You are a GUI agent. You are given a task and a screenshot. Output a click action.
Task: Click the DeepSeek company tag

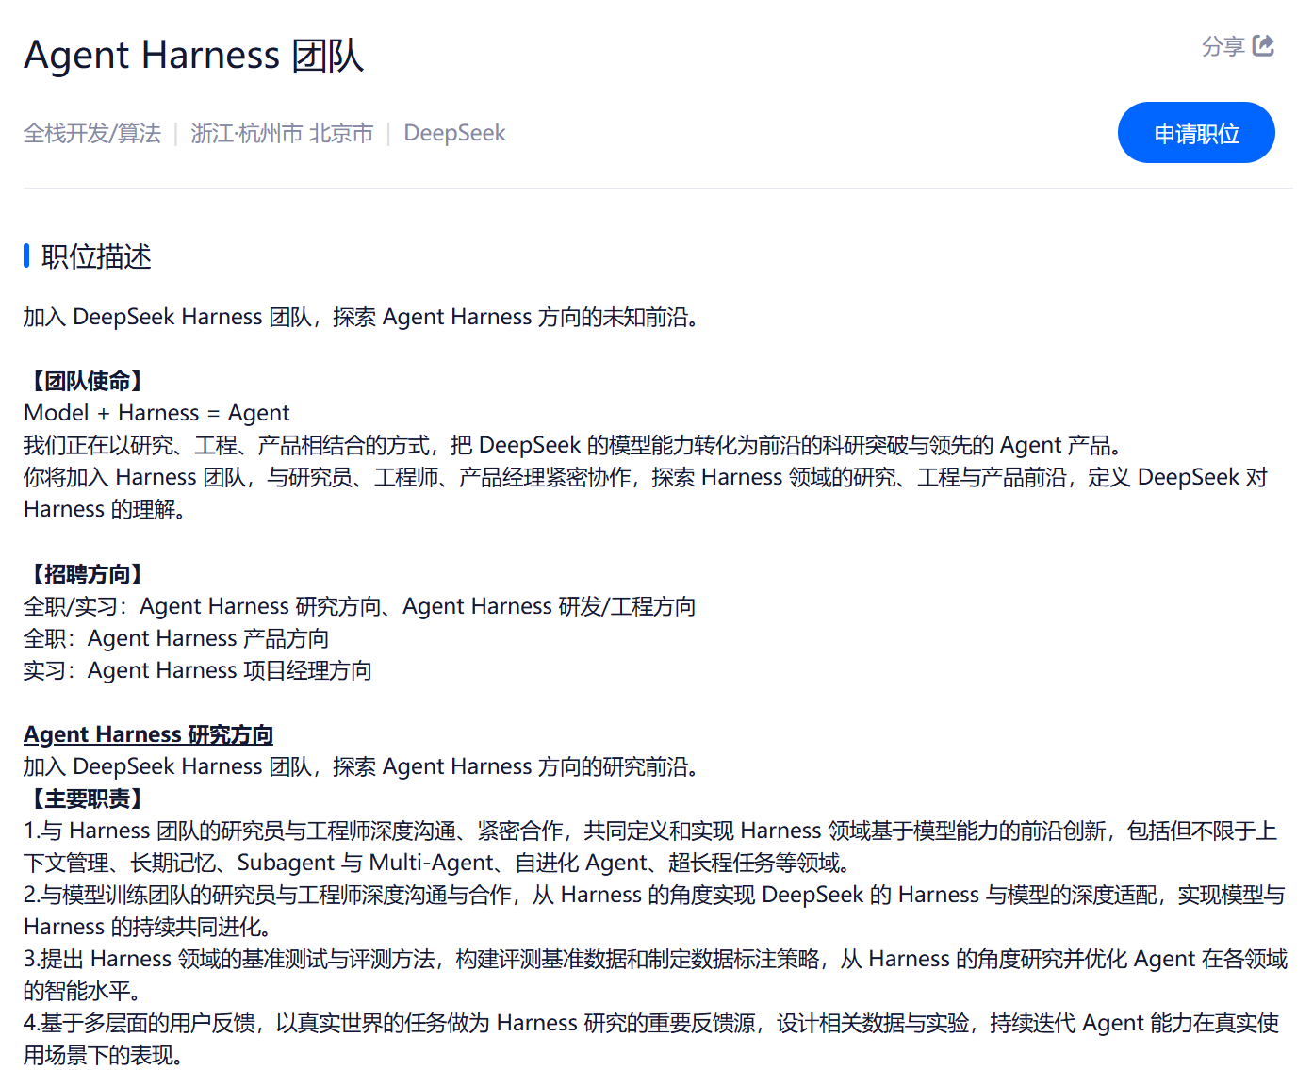454,133
